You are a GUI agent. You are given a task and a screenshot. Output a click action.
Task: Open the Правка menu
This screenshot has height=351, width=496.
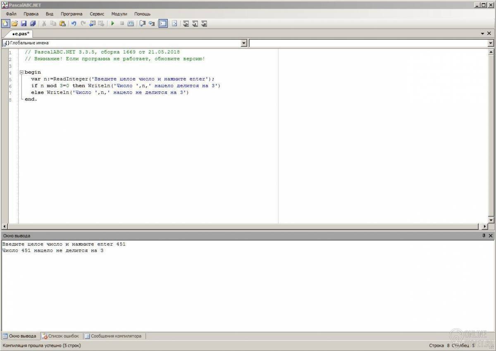31,14
